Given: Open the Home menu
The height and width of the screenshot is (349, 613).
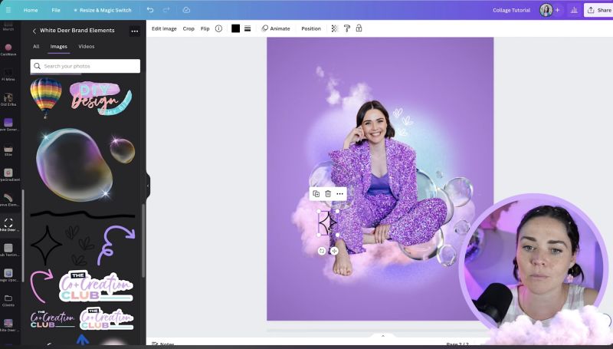Looking at the screenshot, I should [31, 10].
